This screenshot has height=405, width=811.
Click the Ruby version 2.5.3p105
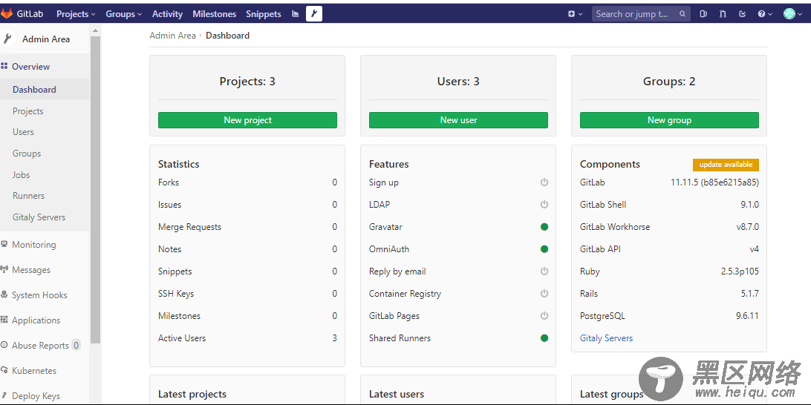click(x=740, y=271)
